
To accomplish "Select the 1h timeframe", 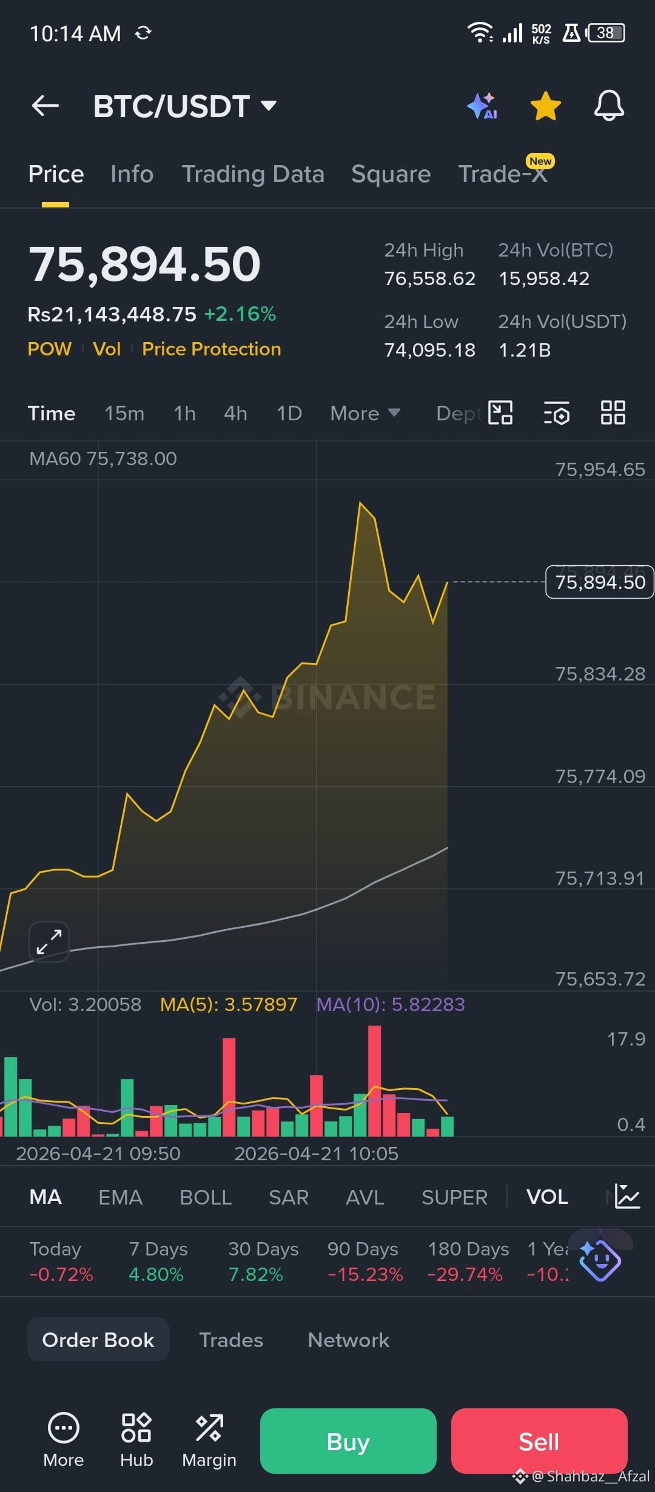I will point(184,414).
